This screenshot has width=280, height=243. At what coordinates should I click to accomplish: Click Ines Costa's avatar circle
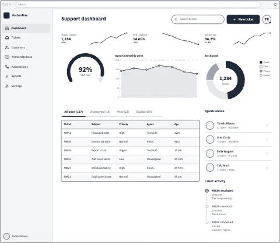pos(210,140)
